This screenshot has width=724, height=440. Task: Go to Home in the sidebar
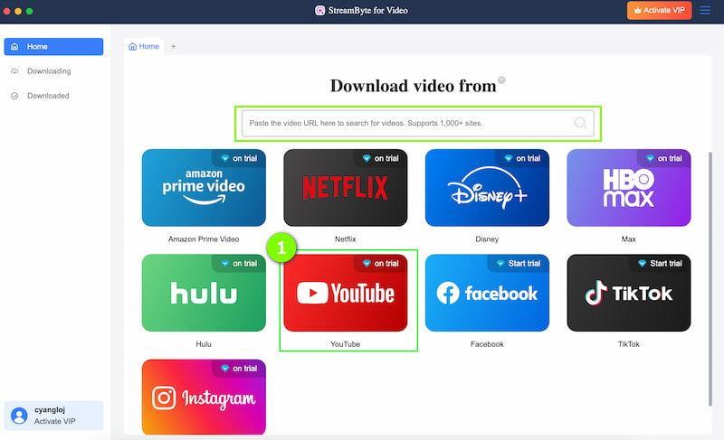pyautogui.click(x=53, y=47)
